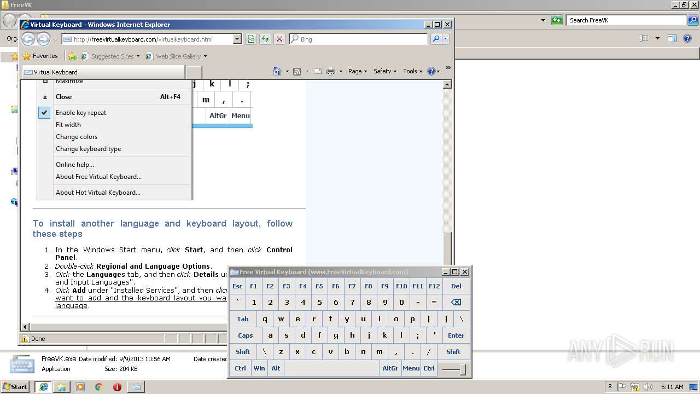Screen dimensions: 700x394
Task: Click the IE Back navigation button
Action: [28, 39]
